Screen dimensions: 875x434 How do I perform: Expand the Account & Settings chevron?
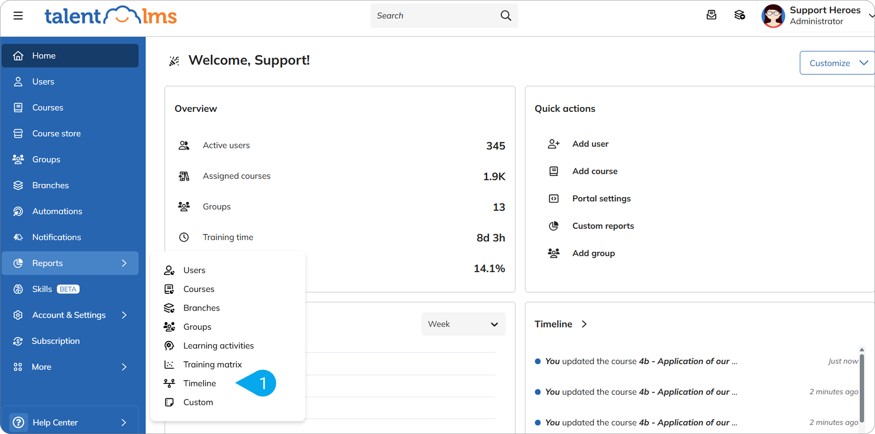[x=124, y=315]
